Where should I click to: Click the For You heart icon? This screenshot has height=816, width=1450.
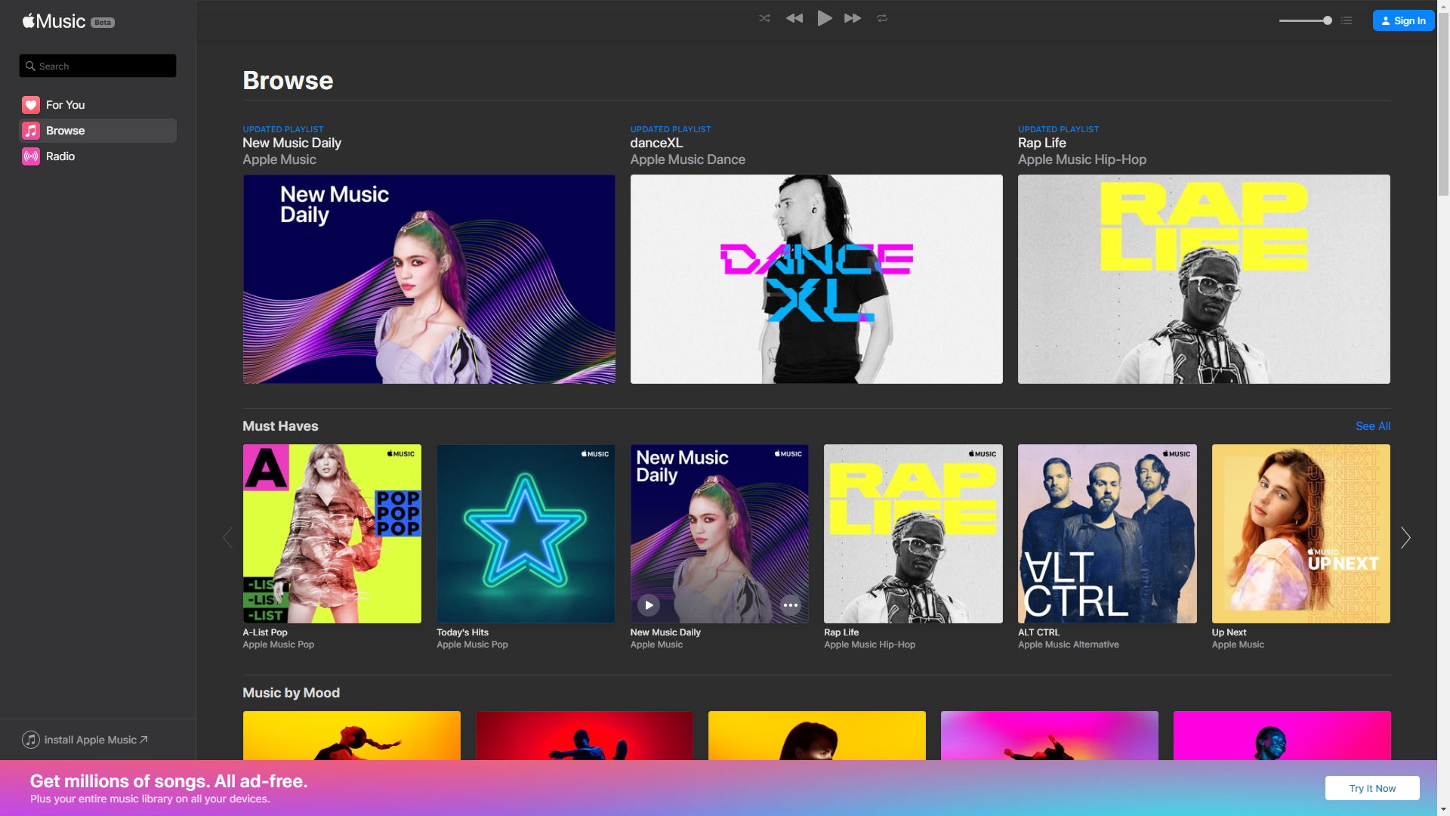tap(31, 105)
